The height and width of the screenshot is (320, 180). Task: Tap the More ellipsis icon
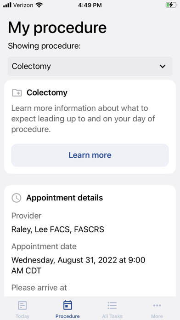click(157, 305)
